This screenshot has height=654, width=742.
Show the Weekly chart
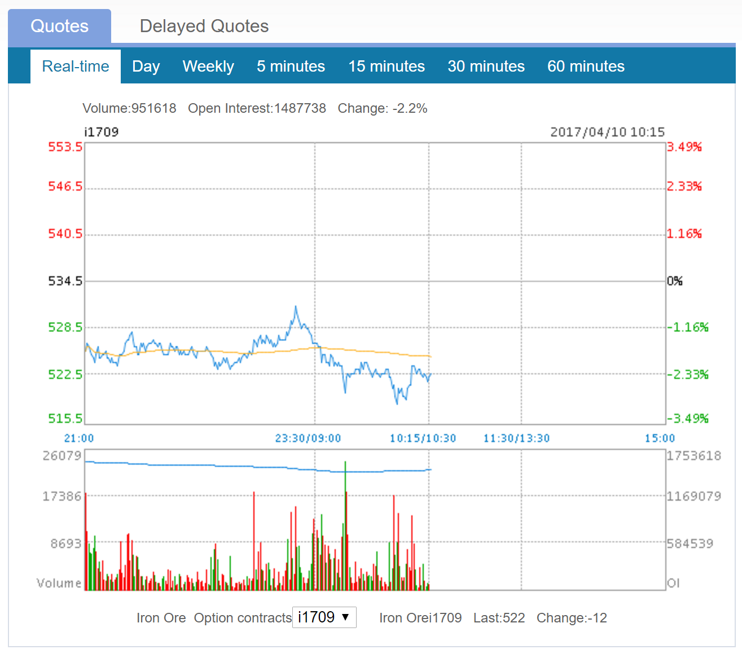[208, 67]
